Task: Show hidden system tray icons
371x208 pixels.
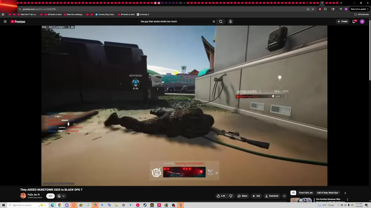Action: click(338, 205)
